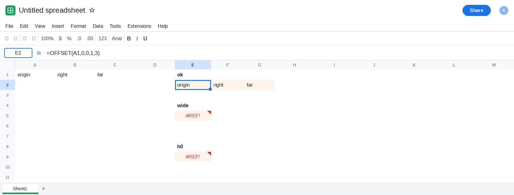Add a new sheet with the plus icon
This screenshot has width=514, height=195.
[x=44, y=189]
